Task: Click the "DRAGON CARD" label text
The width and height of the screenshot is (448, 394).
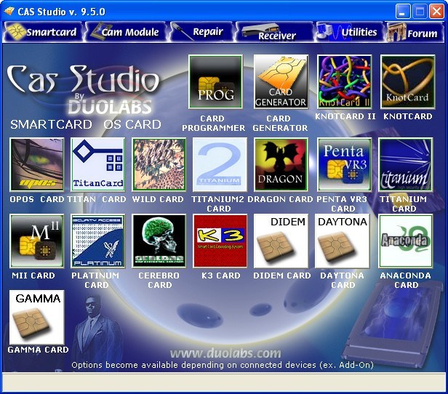Action: (x=280, y=199)
